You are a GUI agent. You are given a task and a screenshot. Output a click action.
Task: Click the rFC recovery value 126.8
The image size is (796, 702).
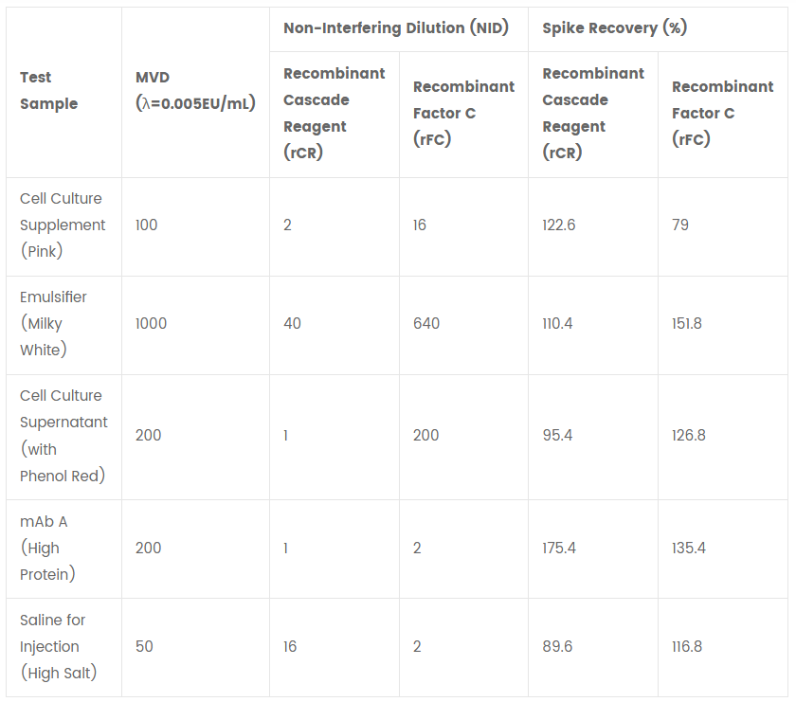point(688,436)
